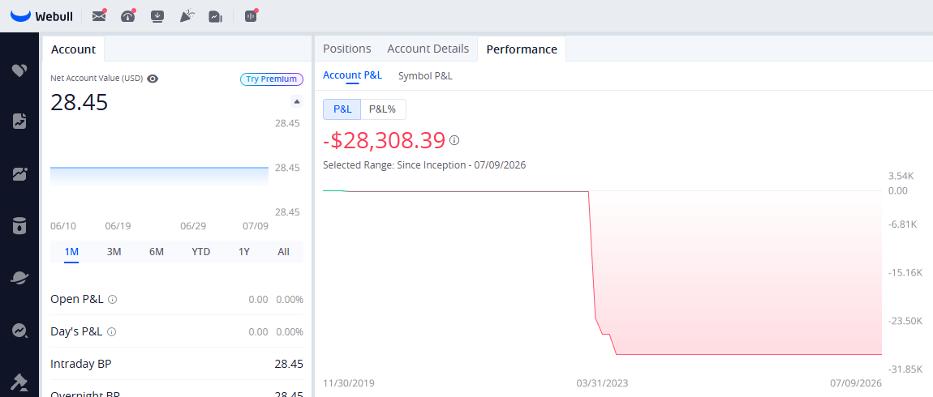
Task: Click the 11/30/2019 chart date label
Action: pos(349,382)
